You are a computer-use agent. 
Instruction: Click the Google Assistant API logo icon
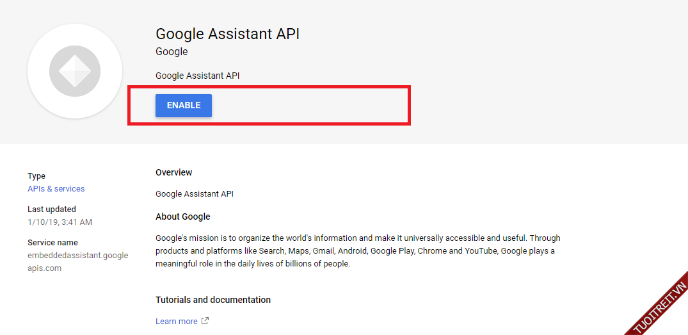tap(75, 71)
